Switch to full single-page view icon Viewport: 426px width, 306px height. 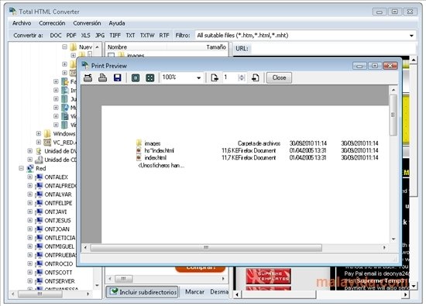[x=136, y=78]
